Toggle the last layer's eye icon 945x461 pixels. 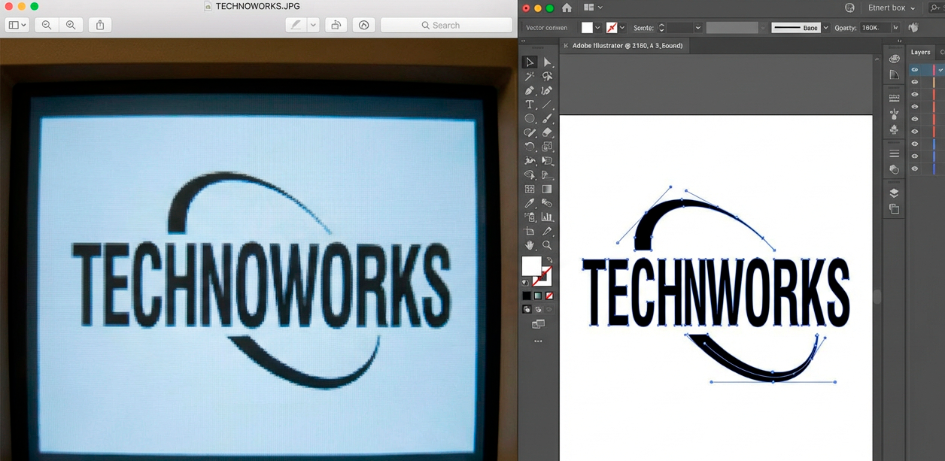pos(915,168)
